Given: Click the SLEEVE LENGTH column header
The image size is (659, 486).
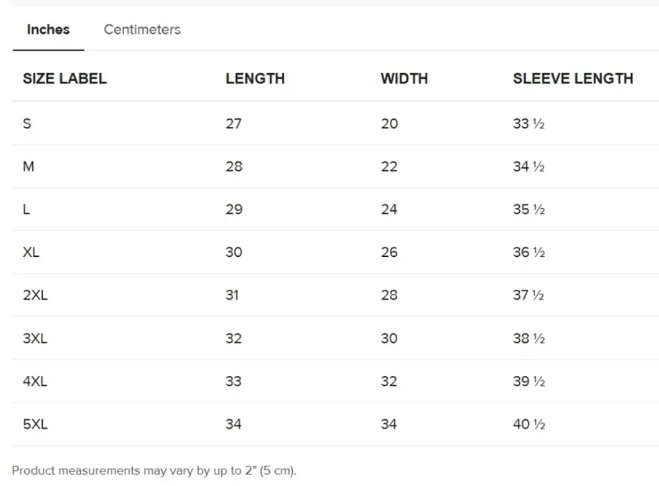Looking at the screenshot, I should tap(573, 79).
